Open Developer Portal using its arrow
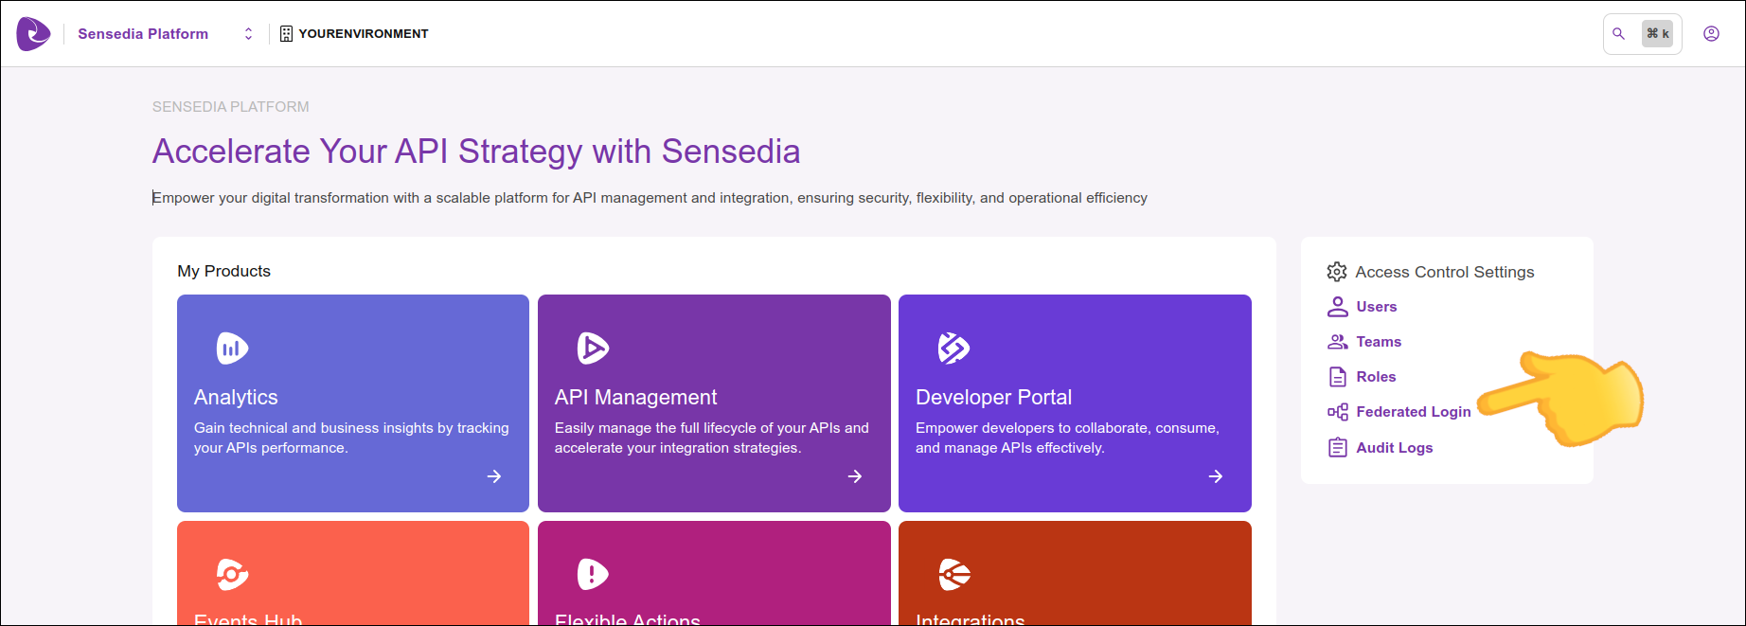1746x626 pixels. click(x=1216, y=476)
